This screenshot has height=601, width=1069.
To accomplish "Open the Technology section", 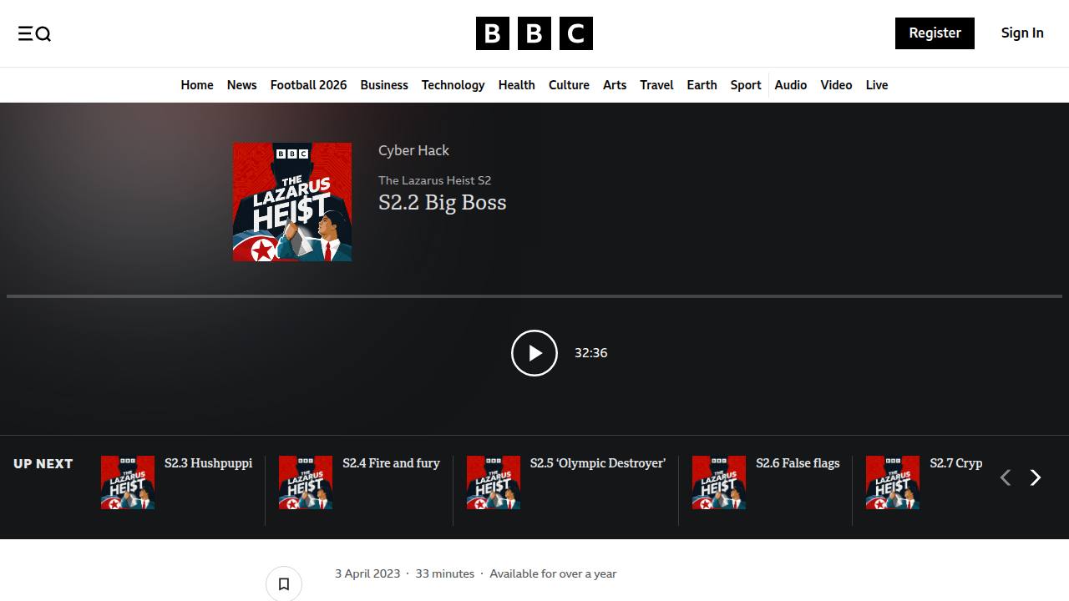I will [453, 85].
